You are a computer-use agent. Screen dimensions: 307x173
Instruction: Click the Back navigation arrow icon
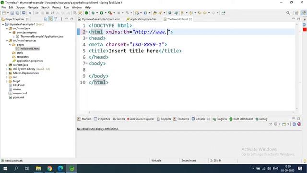click(205, 13)
